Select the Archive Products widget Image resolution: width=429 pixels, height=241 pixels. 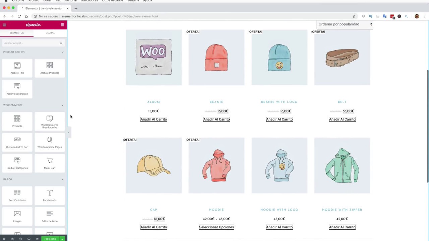coord(50,68)
